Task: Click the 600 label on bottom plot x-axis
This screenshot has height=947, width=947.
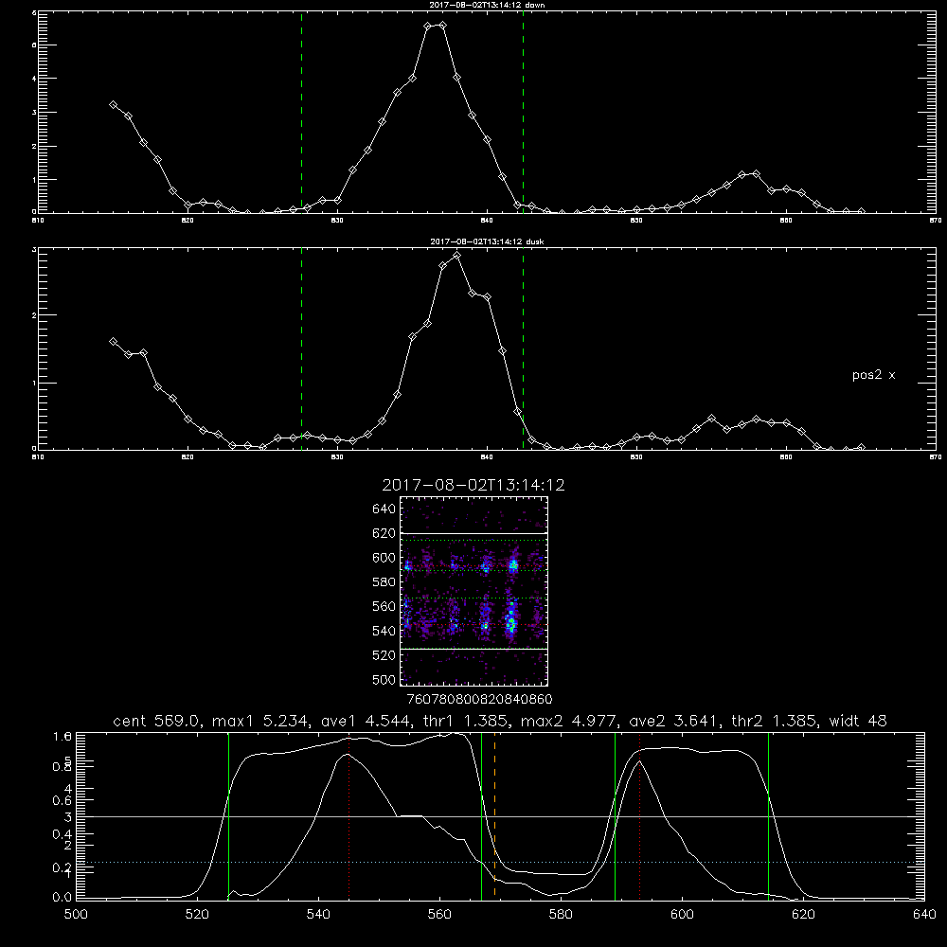Action: click(682, 915)
